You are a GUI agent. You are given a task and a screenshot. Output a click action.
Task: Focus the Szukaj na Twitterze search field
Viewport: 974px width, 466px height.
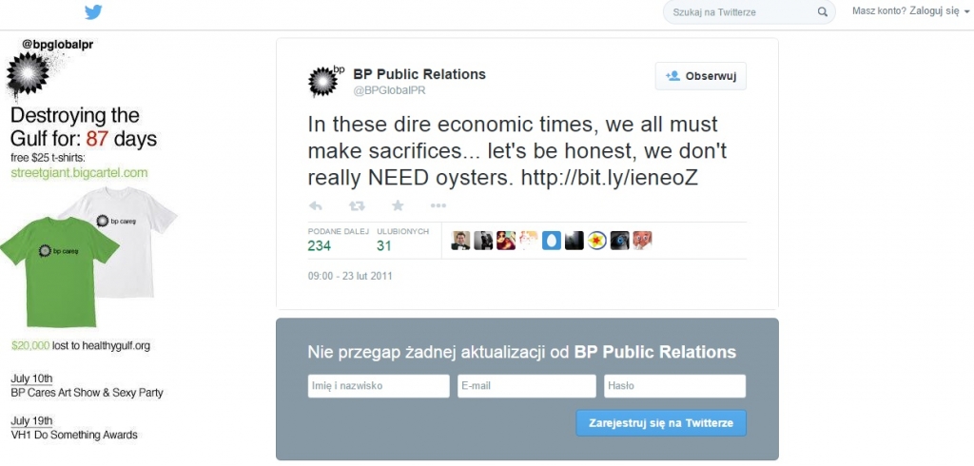click(740, 12)
